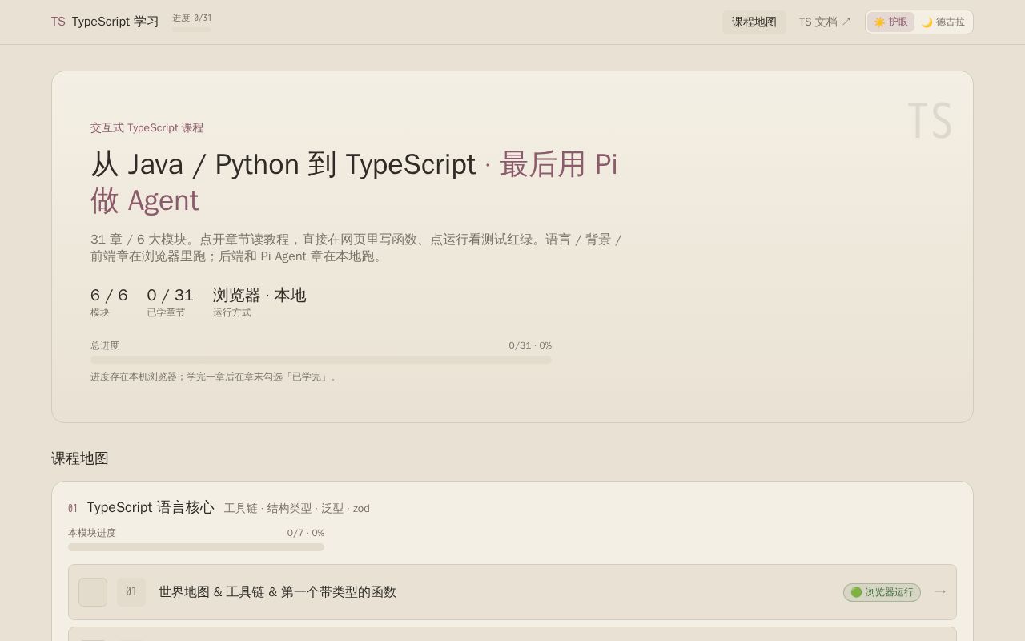Click the 0/31 · 0% progress text
Viewport: 1025px width, 641px height.
tap(530, 345)
